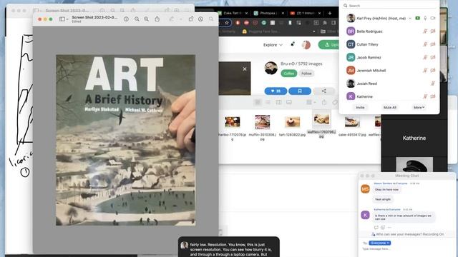Select the muffin-3510308.jpg thumbnail
The width and height of the screenshot is (458, 257).
263,122
